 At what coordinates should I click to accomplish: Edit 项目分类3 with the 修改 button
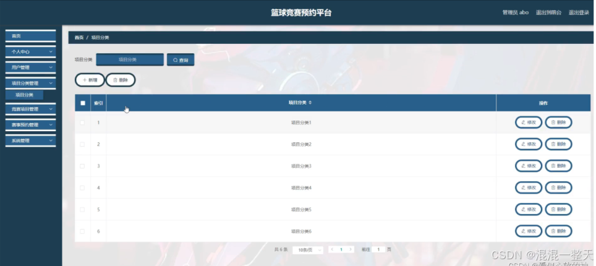click(x=529, y=166)
